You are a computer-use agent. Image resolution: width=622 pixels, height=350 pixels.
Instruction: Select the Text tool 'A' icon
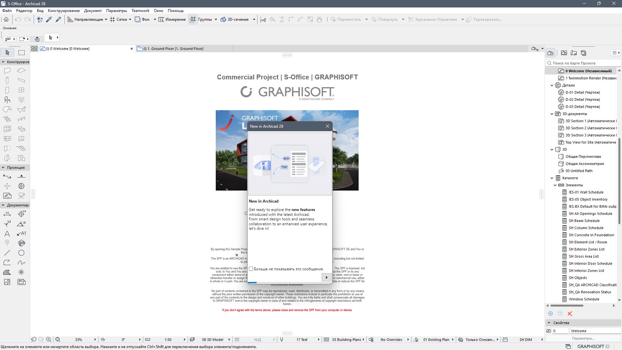pyautogui.click(x=7, y=233)
